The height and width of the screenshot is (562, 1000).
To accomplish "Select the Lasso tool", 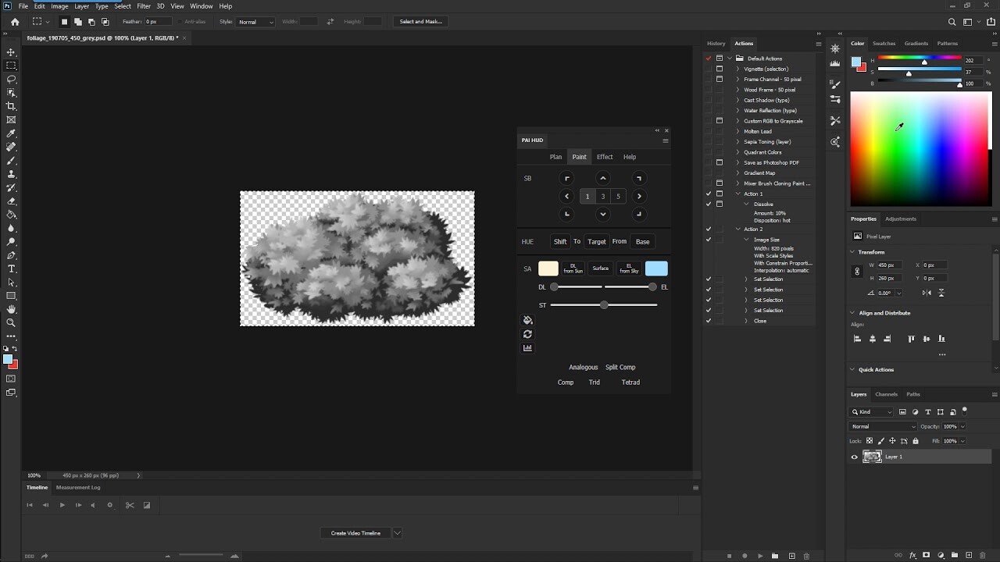I will pyautogui.click(x=11, y=80).
